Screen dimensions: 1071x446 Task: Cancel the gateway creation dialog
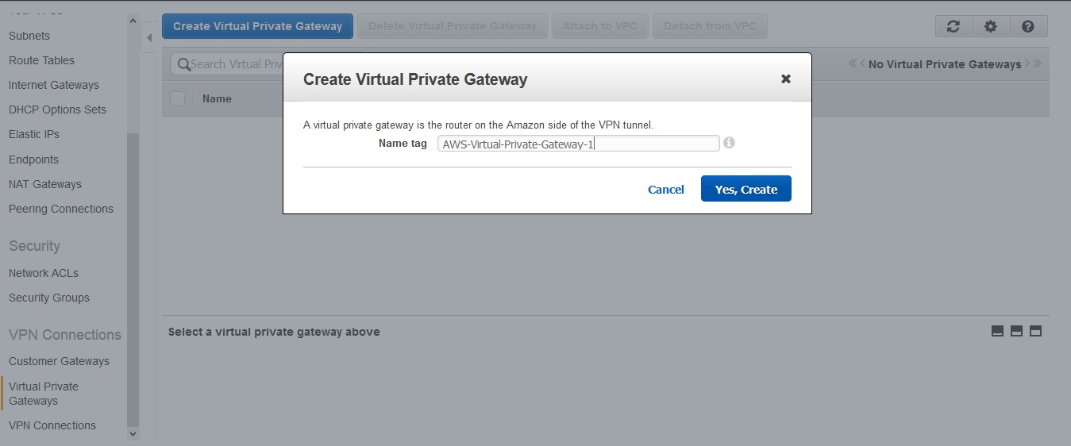[666, 189]
